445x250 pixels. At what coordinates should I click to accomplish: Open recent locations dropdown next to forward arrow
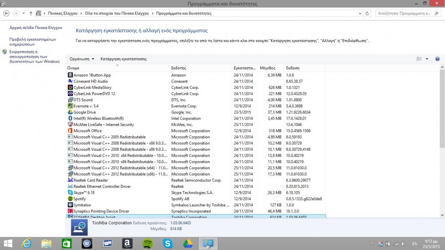coord(24,13)
